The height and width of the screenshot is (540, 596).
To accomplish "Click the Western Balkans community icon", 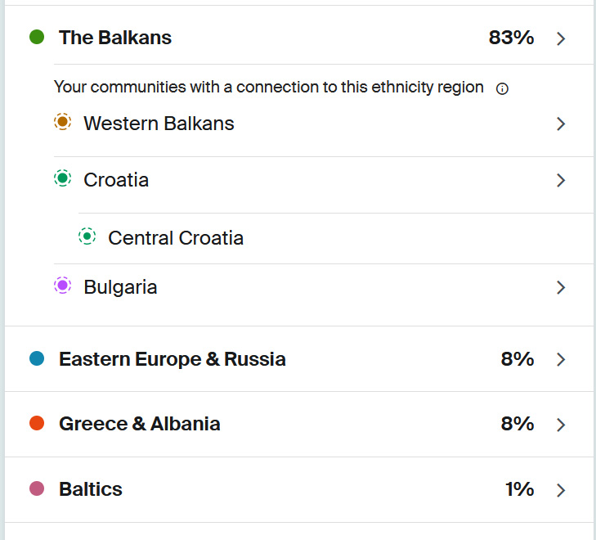I will click(x=62, y=123).
